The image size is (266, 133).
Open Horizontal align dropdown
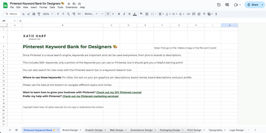click(x=161, y=14)
